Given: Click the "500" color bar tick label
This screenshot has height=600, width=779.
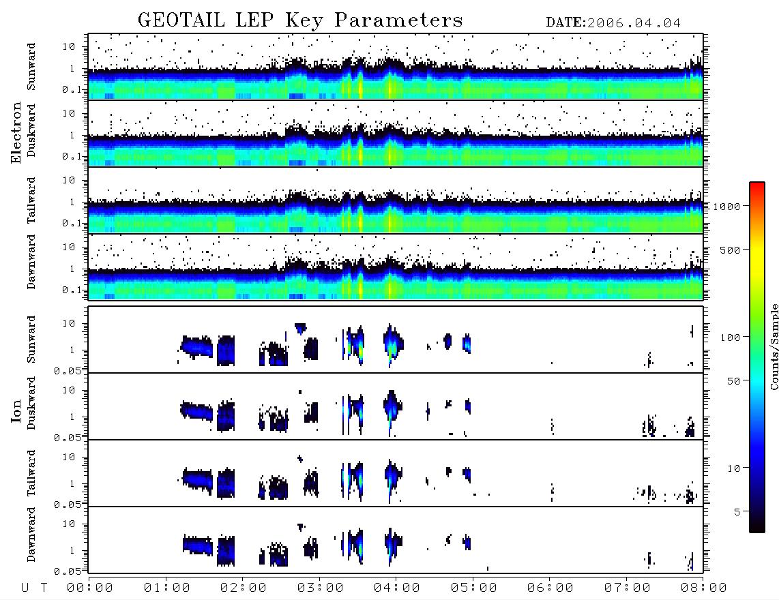Looking at the screenshot, I should pos(731,250).
